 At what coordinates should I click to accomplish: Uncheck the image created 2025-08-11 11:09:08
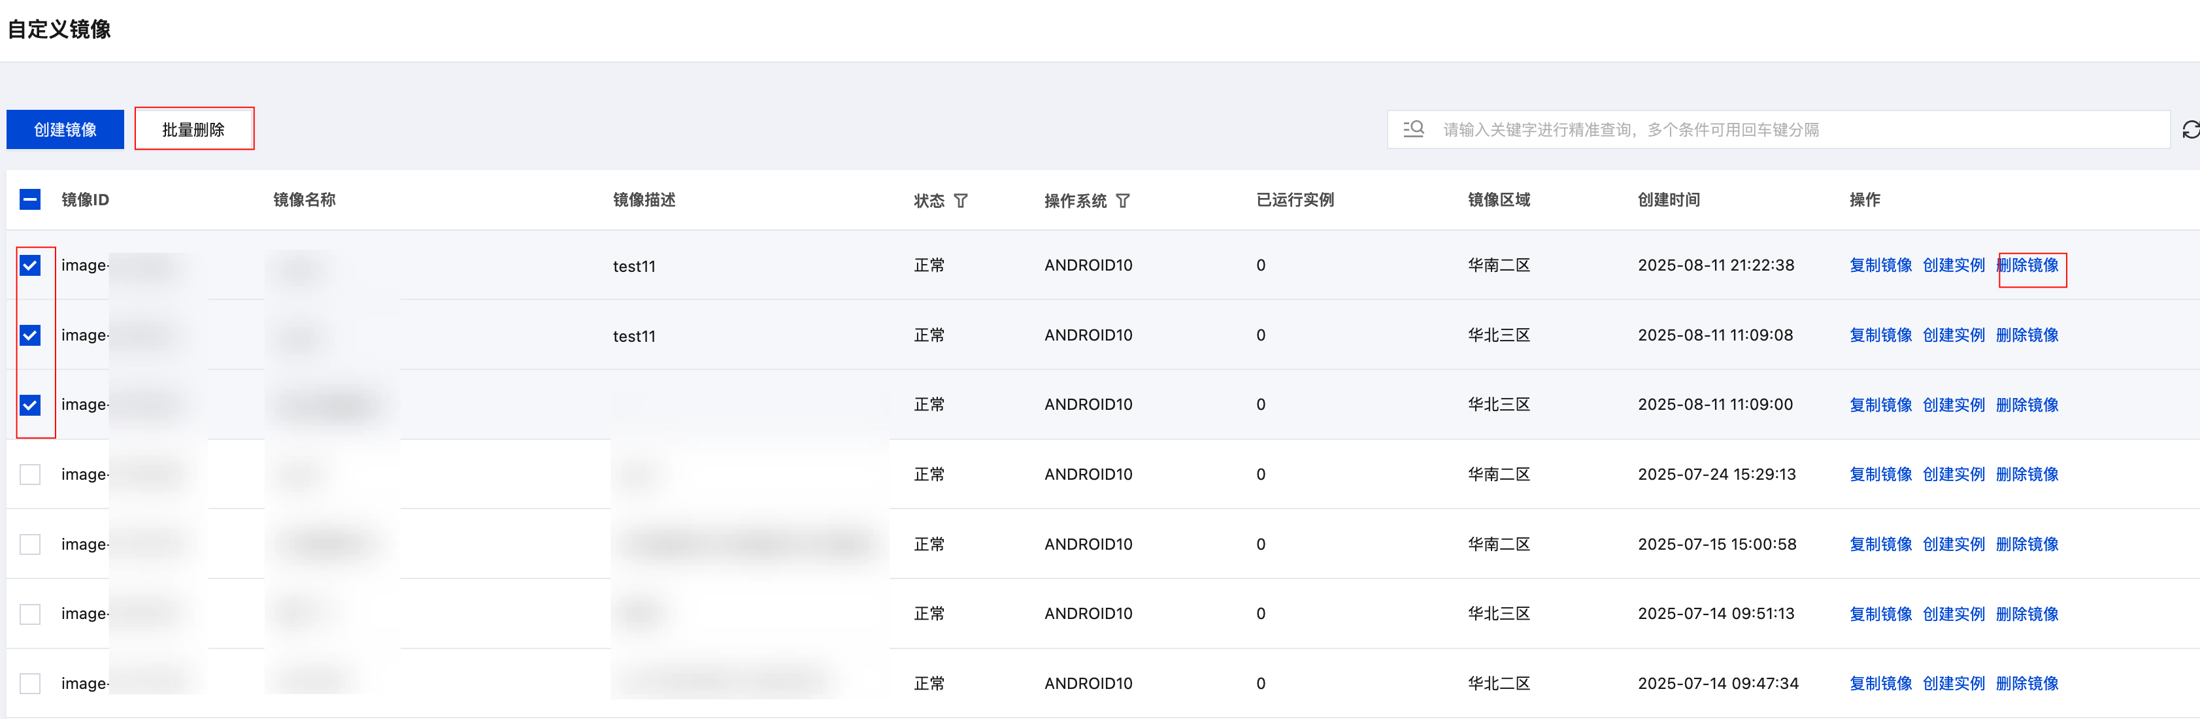[30, 335]
